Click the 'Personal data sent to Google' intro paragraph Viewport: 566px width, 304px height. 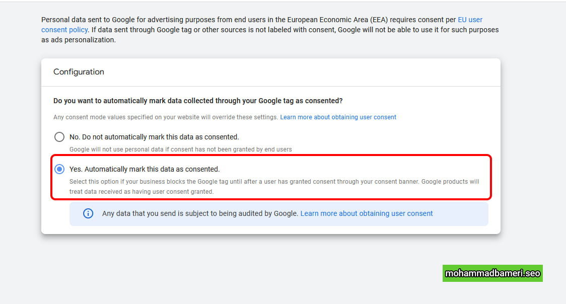coord(270,30)
